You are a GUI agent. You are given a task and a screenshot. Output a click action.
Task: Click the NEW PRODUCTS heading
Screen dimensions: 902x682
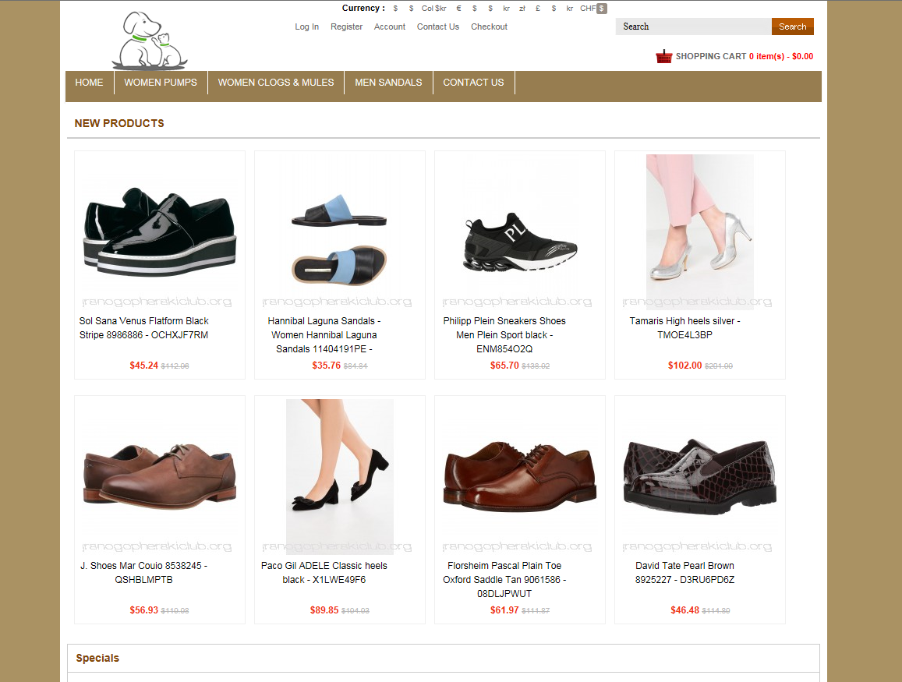click(x=119, y=124)
